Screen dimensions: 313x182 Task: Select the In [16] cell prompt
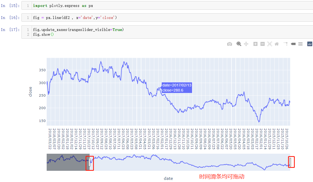click(10, 18)
